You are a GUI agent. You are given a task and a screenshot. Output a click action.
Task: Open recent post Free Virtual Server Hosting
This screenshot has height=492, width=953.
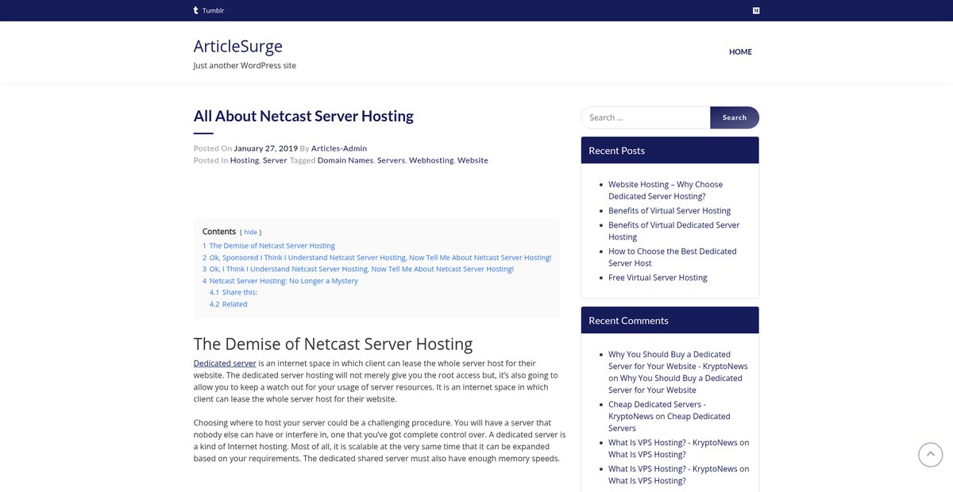(x=658, y=278)
